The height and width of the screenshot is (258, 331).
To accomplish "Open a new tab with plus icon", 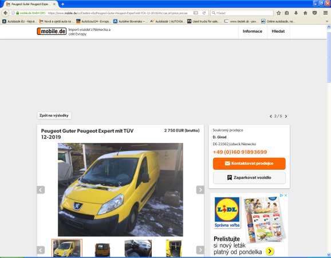I will [x=62, y=4].
